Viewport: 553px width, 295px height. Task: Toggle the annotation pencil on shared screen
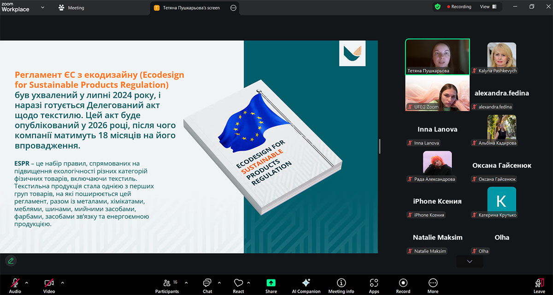11,261
